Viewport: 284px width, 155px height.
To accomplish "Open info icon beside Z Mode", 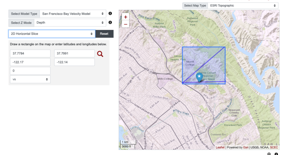I will tap(110, 22).
